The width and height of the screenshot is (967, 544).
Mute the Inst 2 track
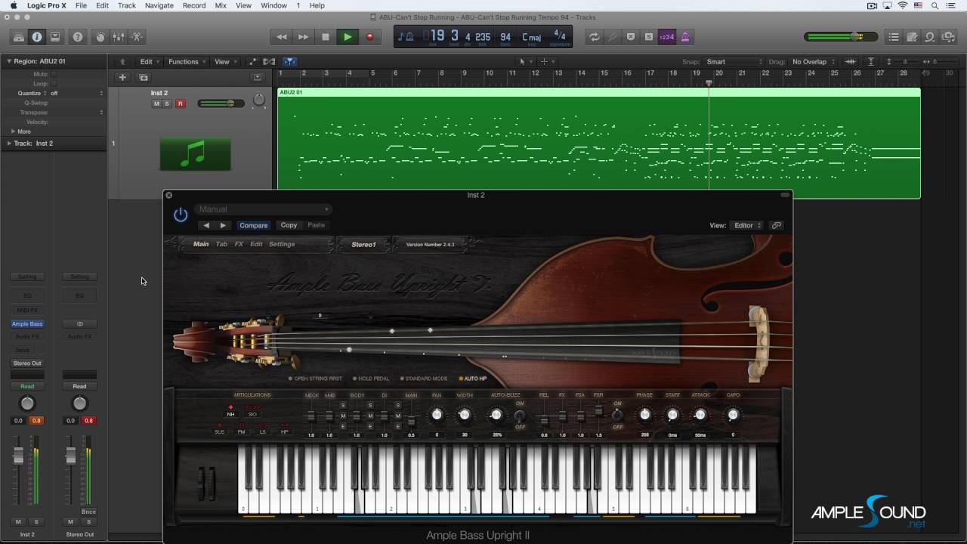pos(156,104)
